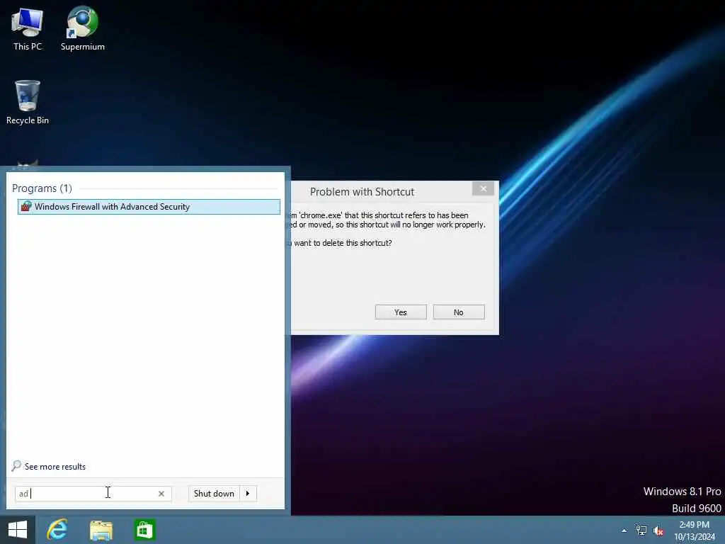Launch Windows Firewall with Advanced Security result
725x544 pixels.
[x=149, y=207]
